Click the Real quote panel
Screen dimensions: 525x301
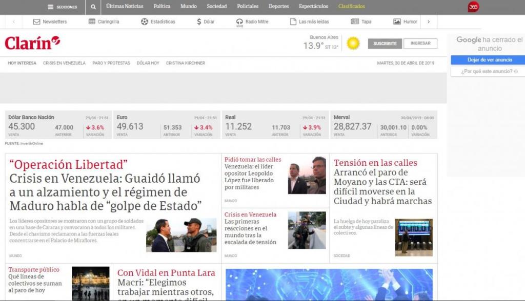(275, 125)
